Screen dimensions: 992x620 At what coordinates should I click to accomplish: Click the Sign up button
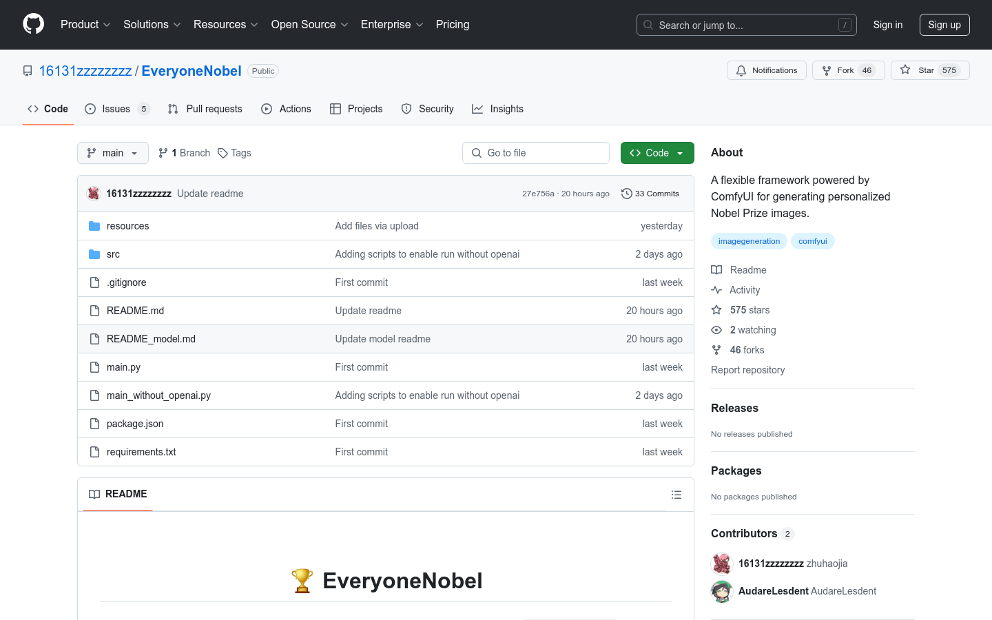[x=944, y=25]
